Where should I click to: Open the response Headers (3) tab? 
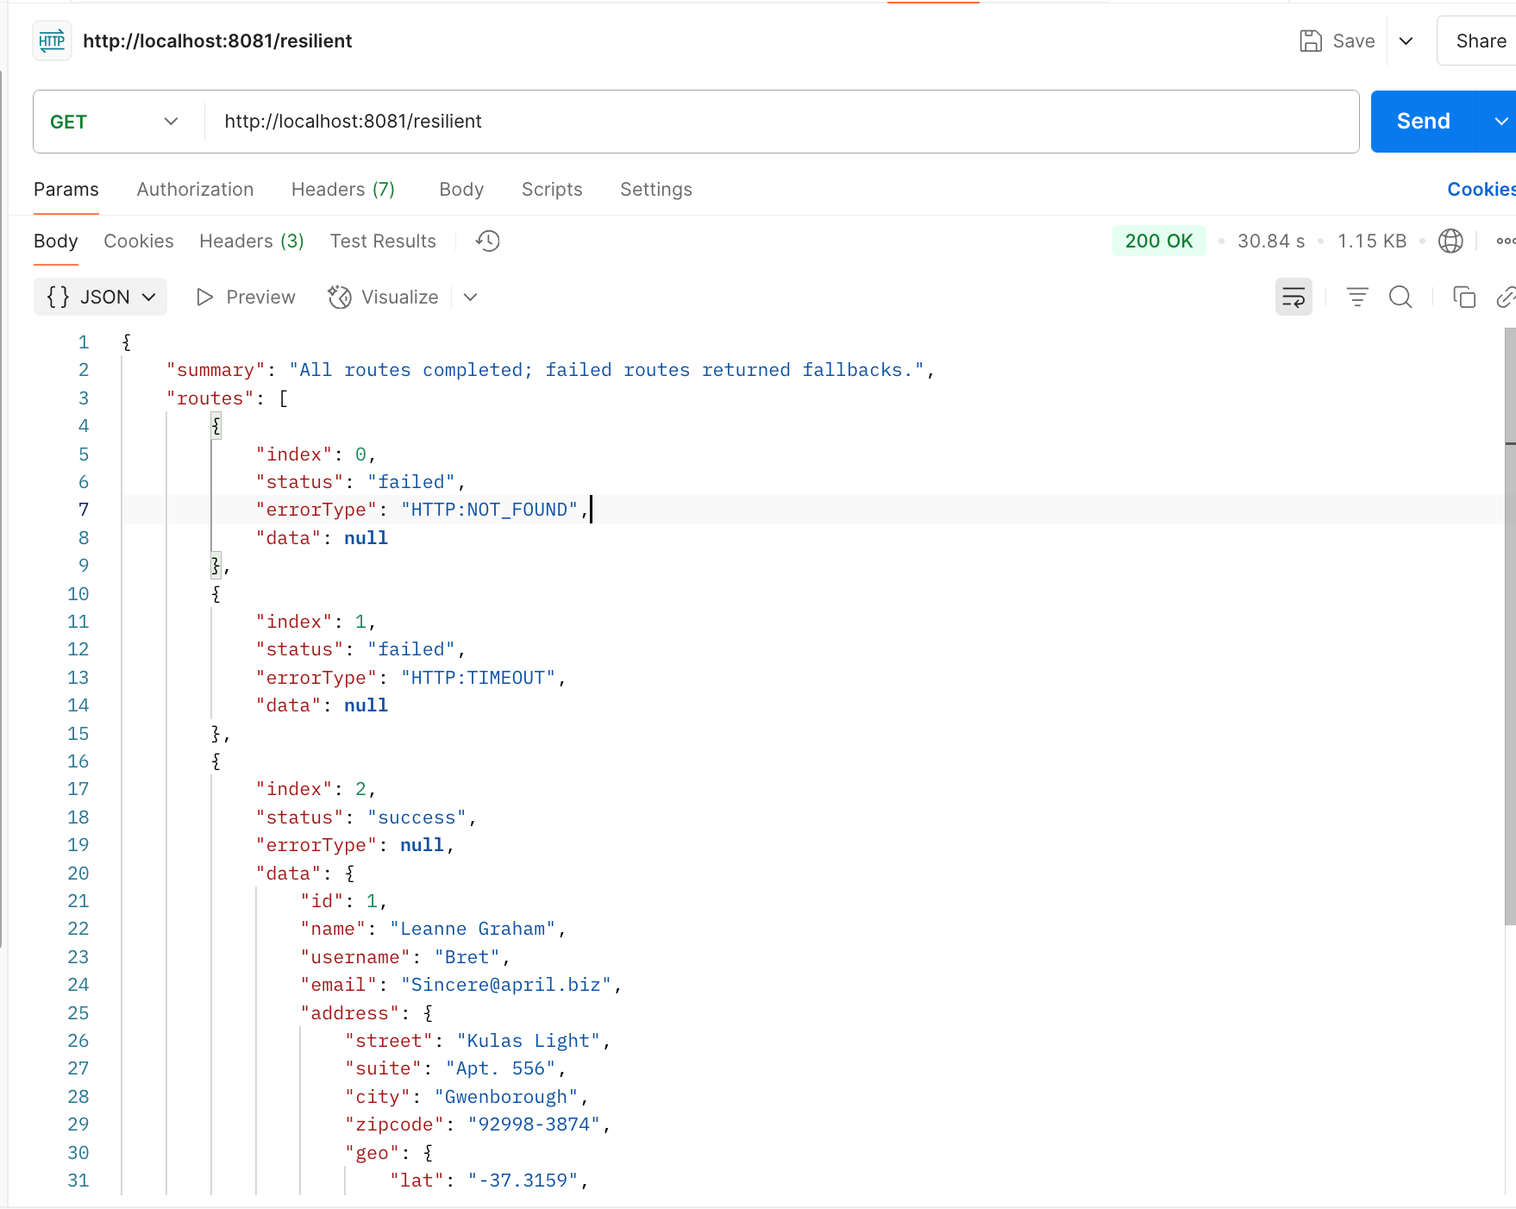point(252,241)
